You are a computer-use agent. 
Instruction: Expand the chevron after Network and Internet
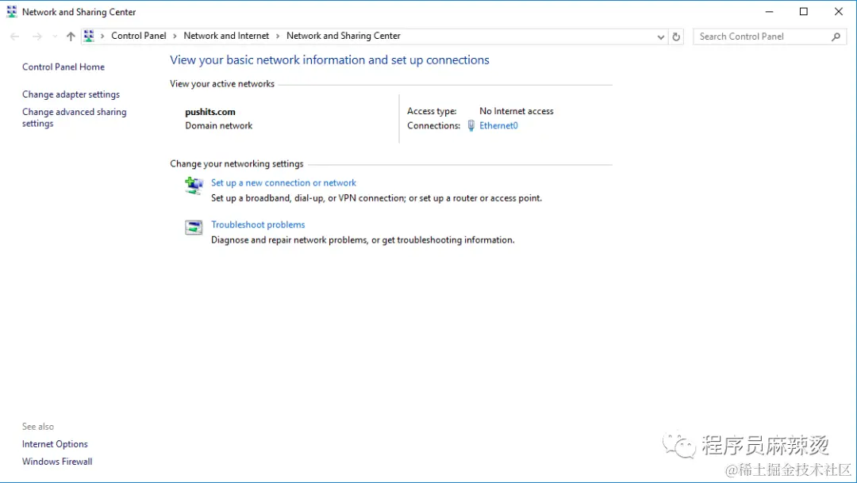point(278,36)
